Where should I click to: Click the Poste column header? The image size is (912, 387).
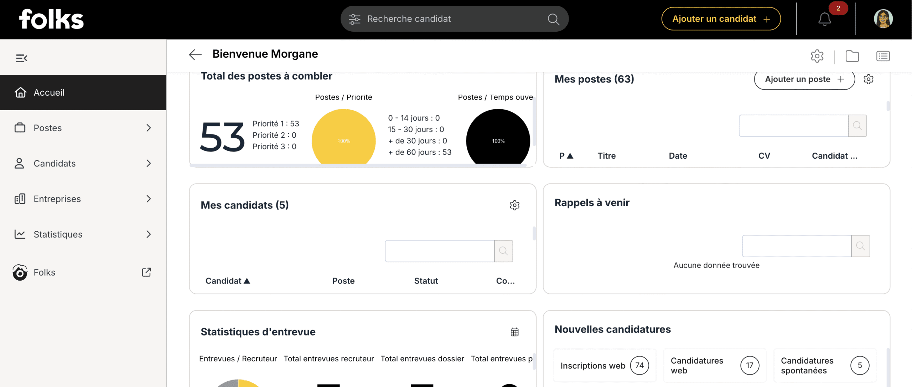point(343,281)
